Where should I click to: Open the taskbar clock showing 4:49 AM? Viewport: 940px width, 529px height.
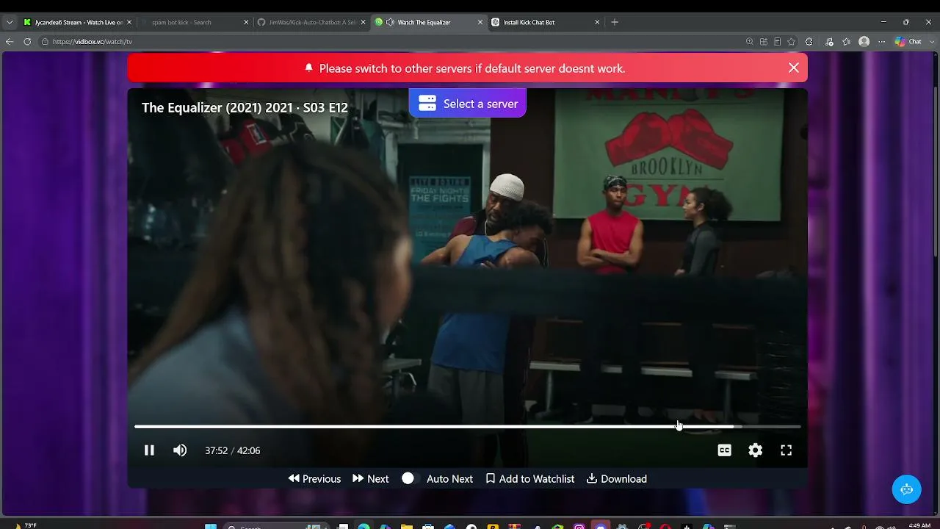919,525
